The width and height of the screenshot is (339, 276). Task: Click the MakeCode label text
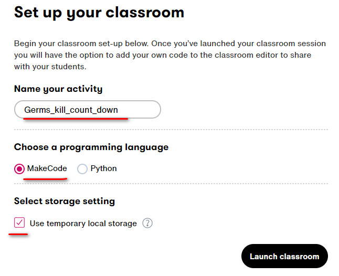47,168
